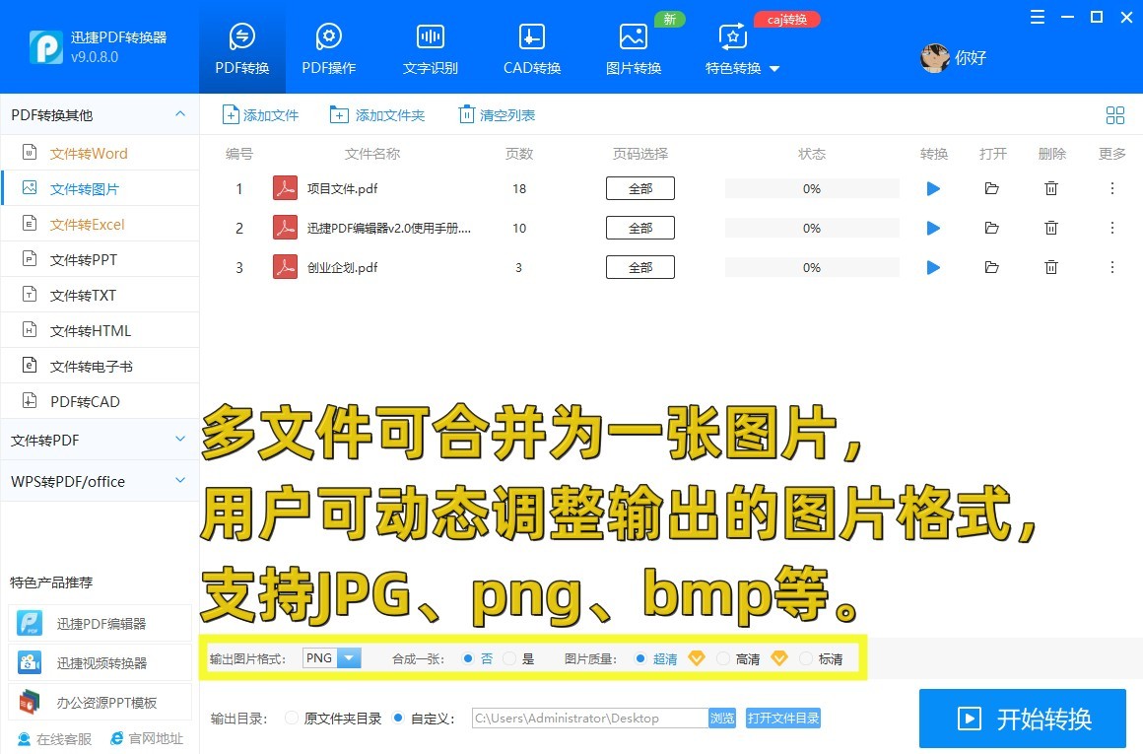The height and width of the screenshot is (754, 1143).
Task: Choose 文件转PPT conversion
Action: [100, 259]
